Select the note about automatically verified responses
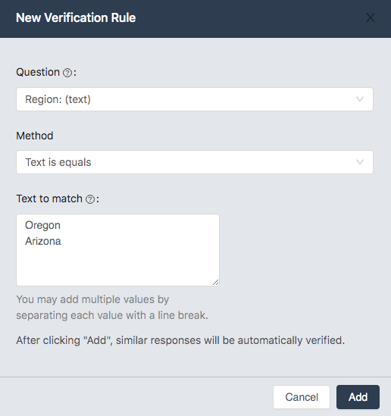This screenshot has width=391, height=416. tap(180, 340)
